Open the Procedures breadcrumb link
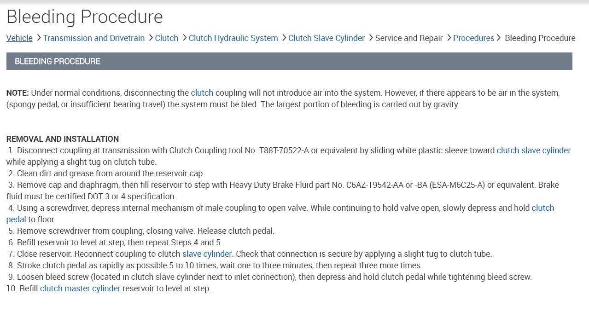The image size is (589, 312). click(x=473, y=38)
